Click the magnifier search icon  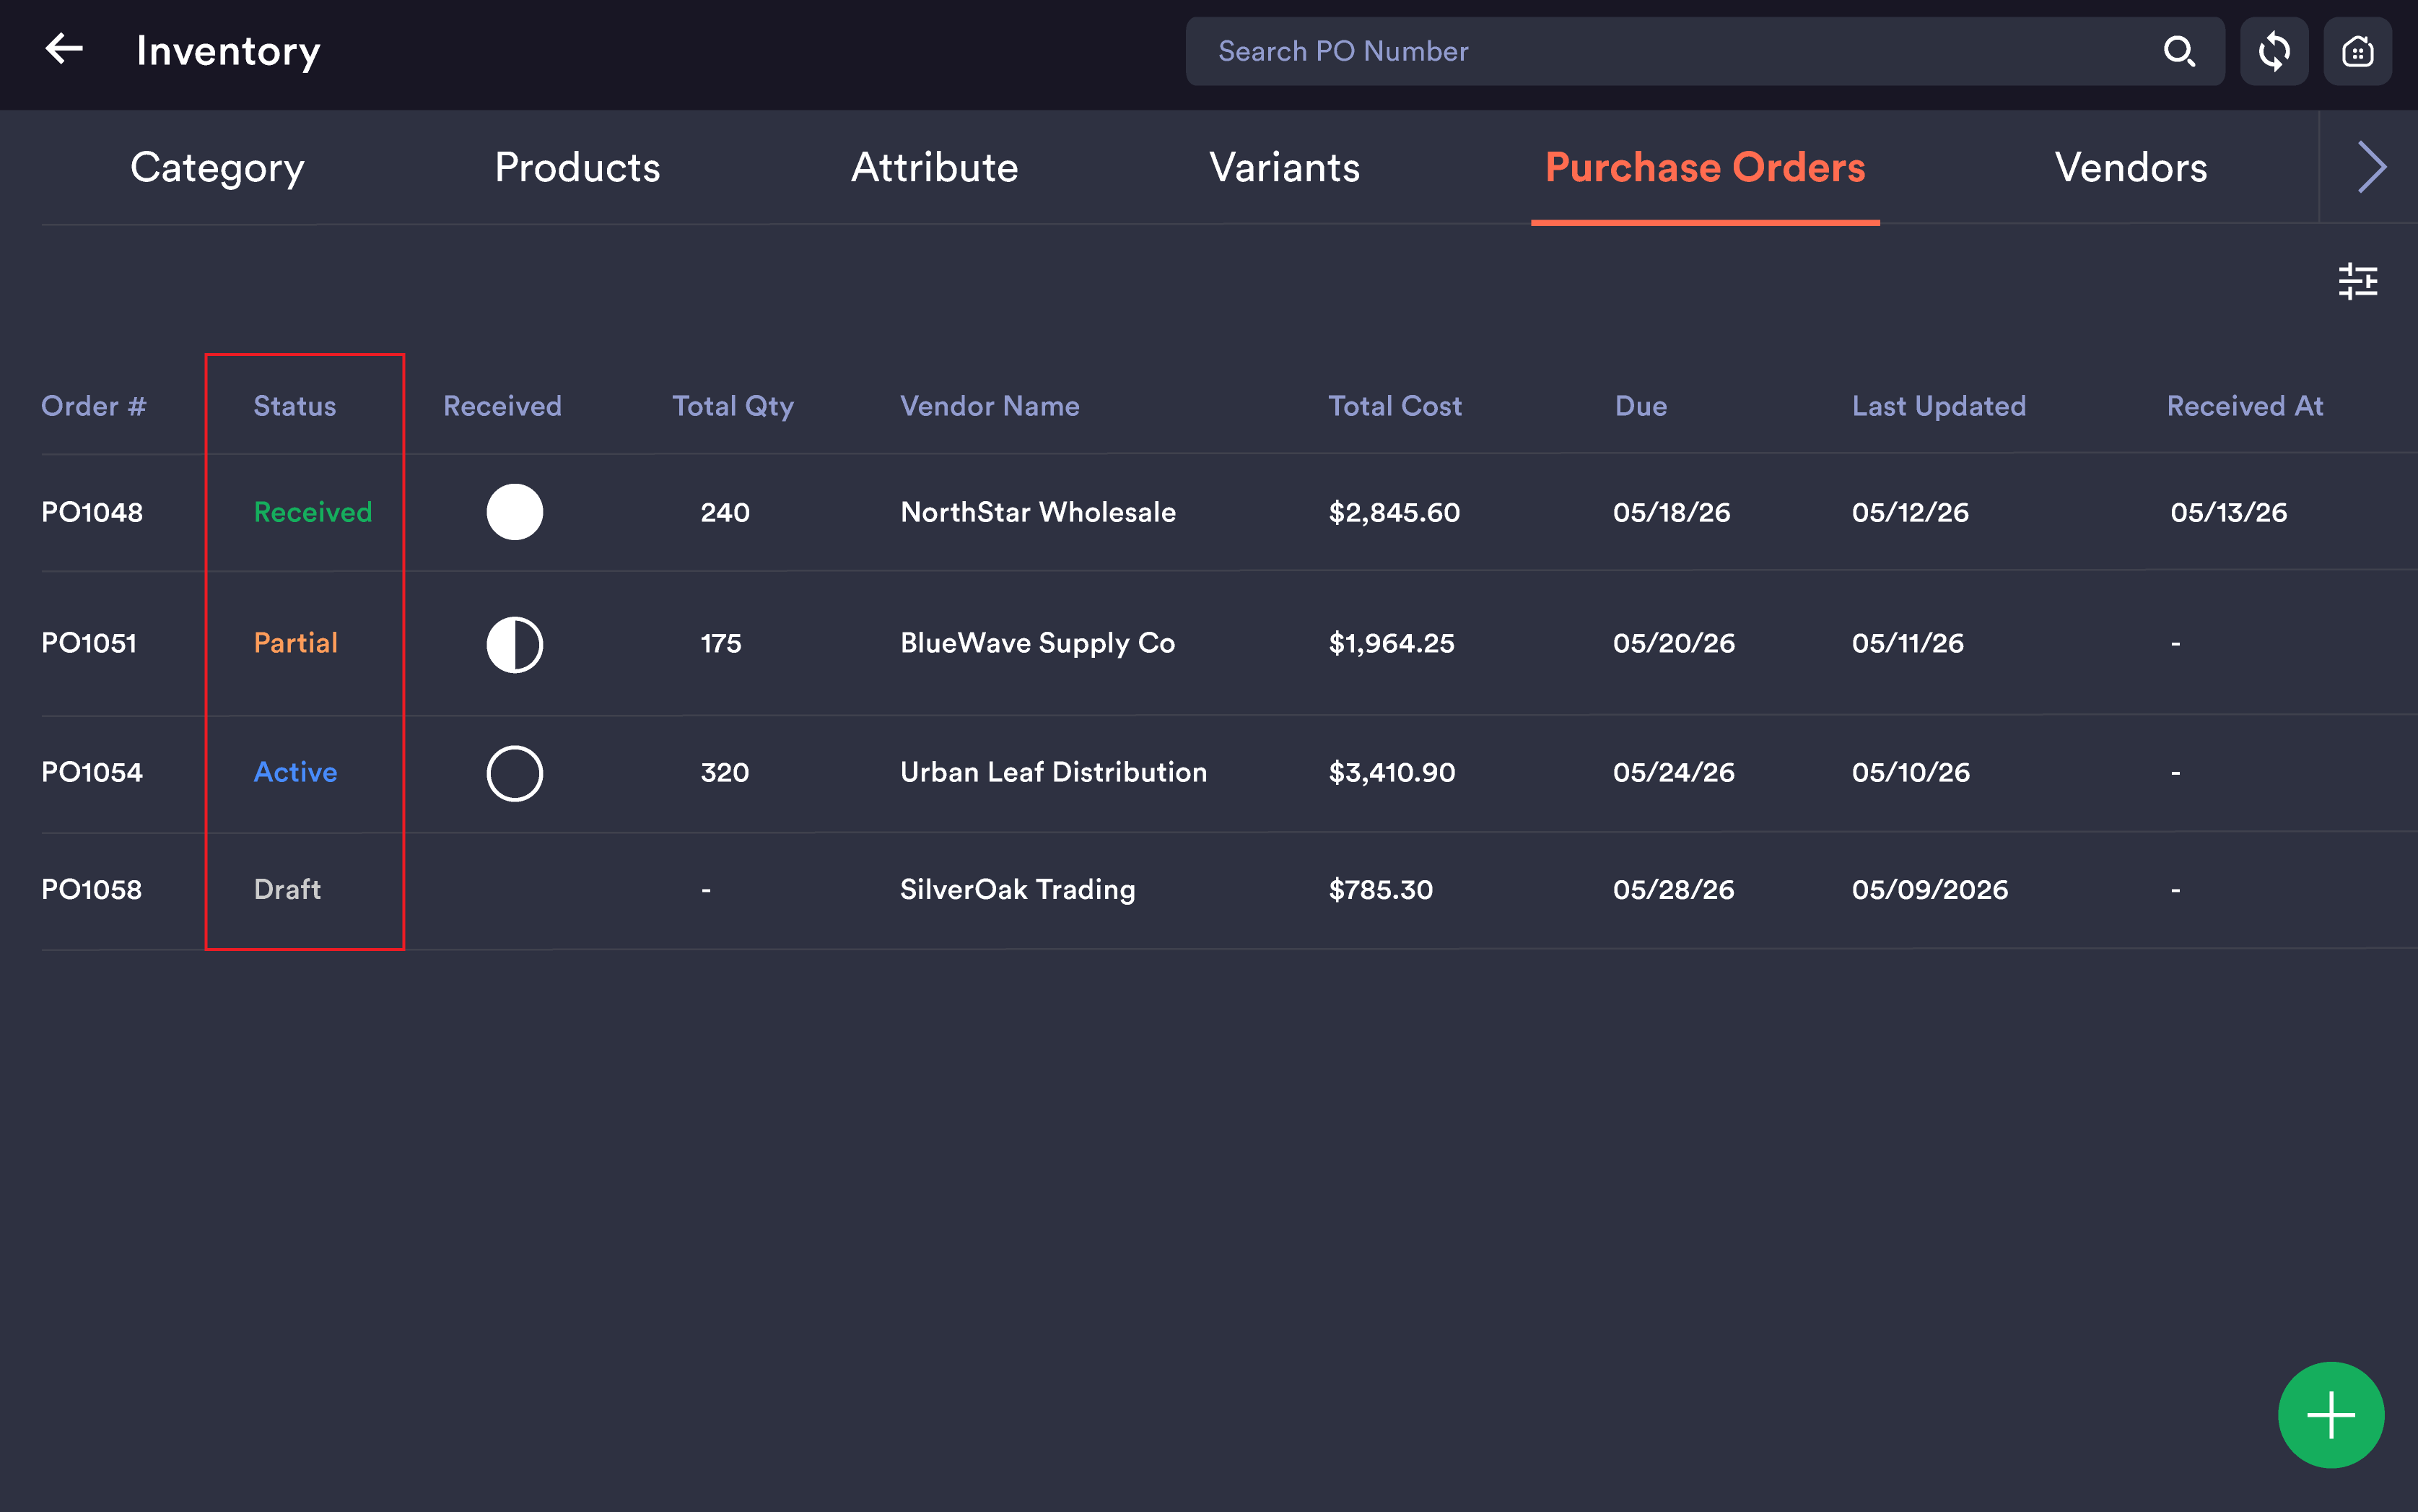2179,51
